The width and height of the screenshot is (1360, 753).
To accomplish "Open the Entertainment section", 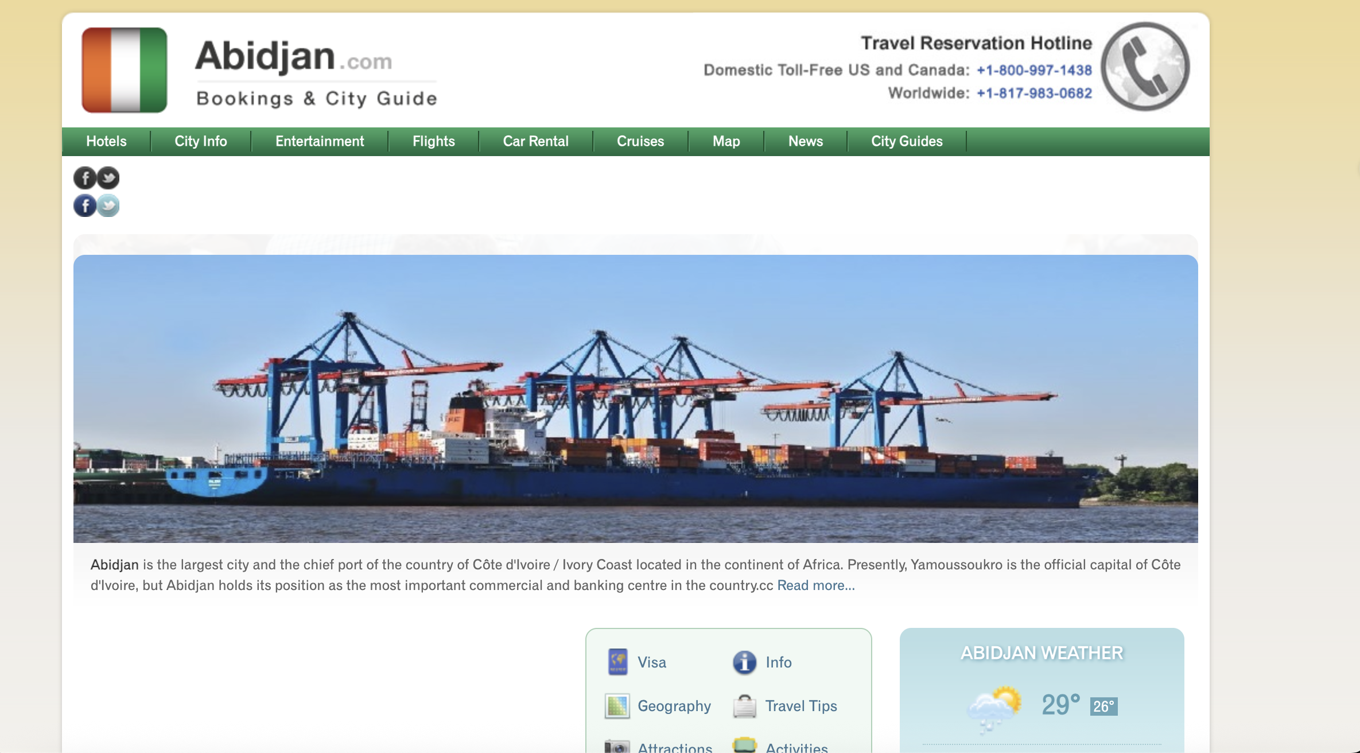I will (319, 141).
